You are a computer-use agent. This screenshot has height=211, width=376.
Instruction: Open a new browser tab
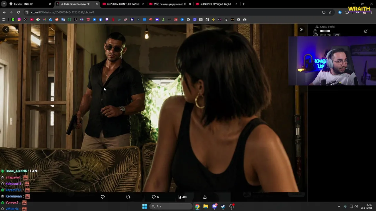pos(244,4)
